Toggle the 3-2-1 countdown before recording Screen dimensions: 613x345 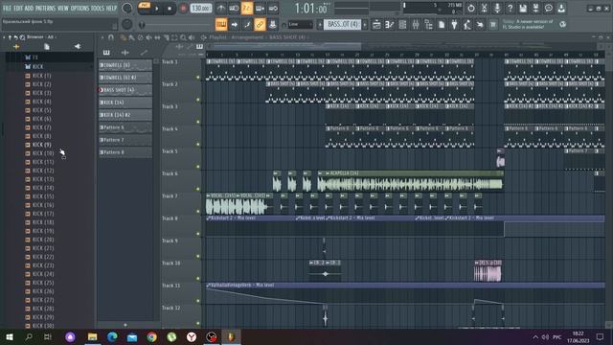pyautogui.click(x=247, y=9)
